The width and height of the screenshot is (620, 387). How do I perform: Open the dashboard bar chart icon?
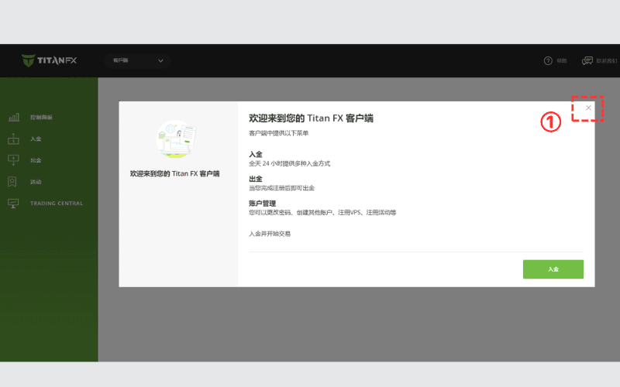click(x=13, y=117)
